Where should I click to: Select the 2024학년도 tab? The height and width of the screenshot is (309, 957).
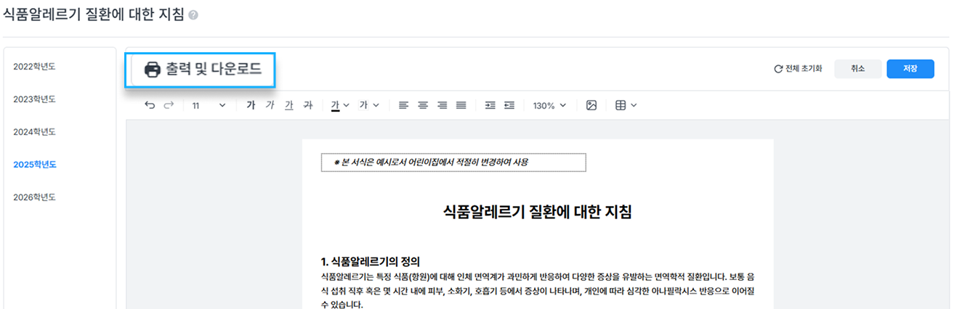tap(34, 132)
